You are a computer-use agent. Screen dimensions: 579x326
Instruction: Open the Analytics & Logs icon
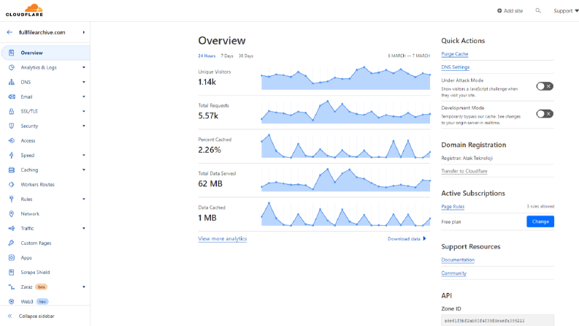coord(12,67)
